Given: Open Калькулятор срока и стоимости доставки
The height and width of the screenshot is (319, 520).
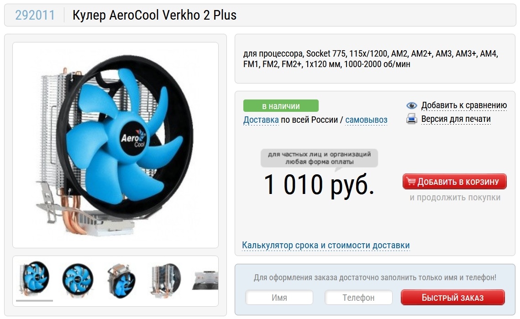Looking at the screenshot, I should click(x=326, y=246).
